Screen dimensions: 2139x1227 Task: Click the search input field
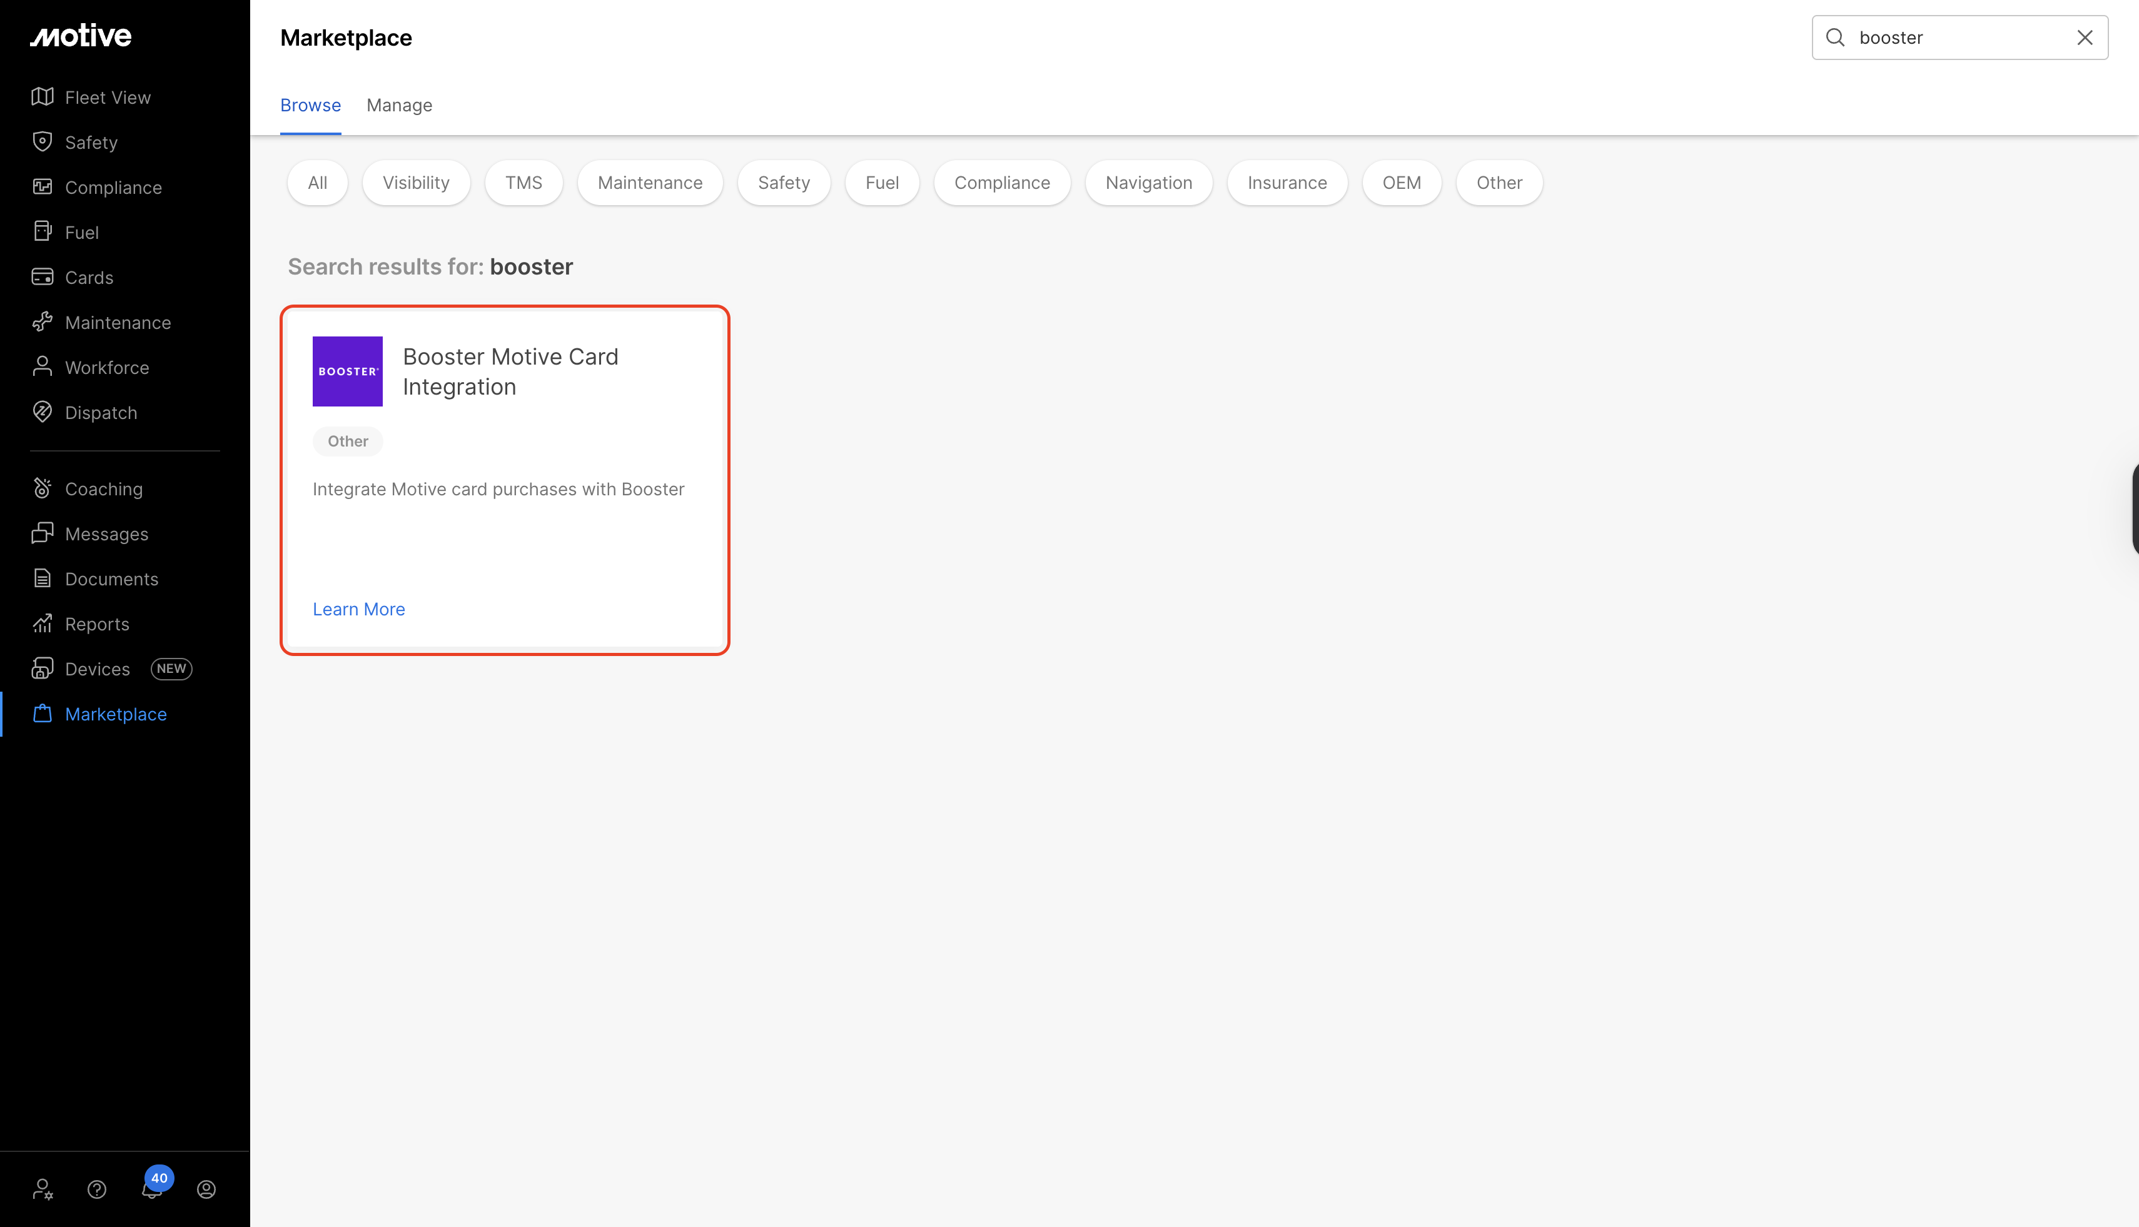click(x=1960, y=37)
